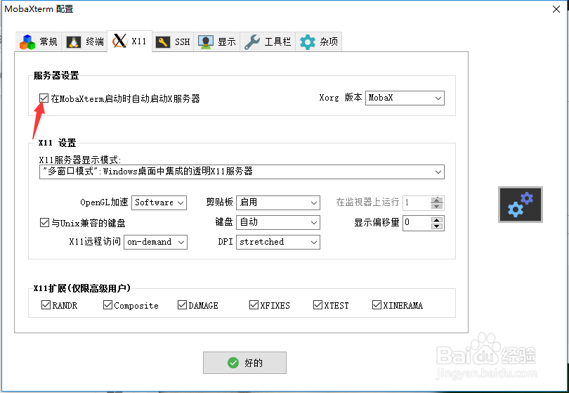Screen dimensions: 569x393
Task: Switch to the 工具栏 tab
Action: pos(268,42)
